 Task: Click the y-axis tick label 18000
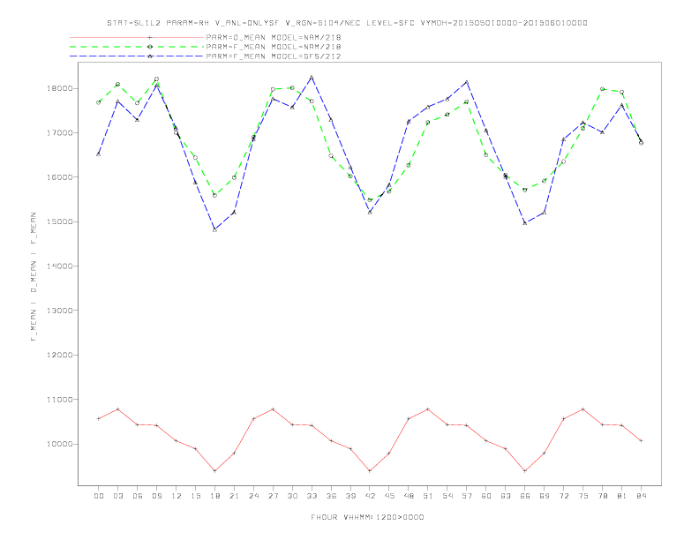tap(60, 88)
